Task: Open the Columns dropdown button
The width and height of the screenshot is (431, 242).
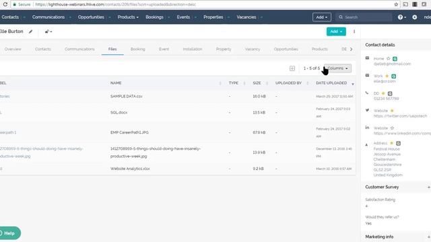Action: point(337,69)
